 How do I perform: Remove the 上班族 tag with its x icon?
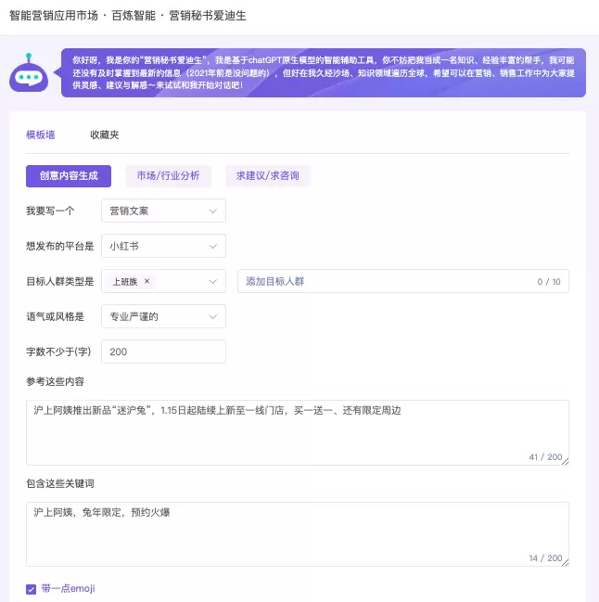click(x=147, y=282)
